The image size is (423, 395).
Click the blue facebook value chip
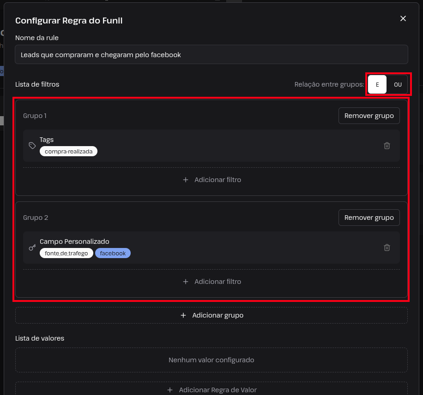click(113, 253)
